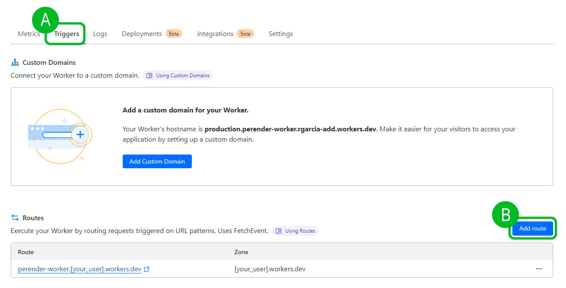The image size is (566, 288).
Task: Click the Beta badge next to Deployments
Action: pyautogui.click(x=174, y=33)
